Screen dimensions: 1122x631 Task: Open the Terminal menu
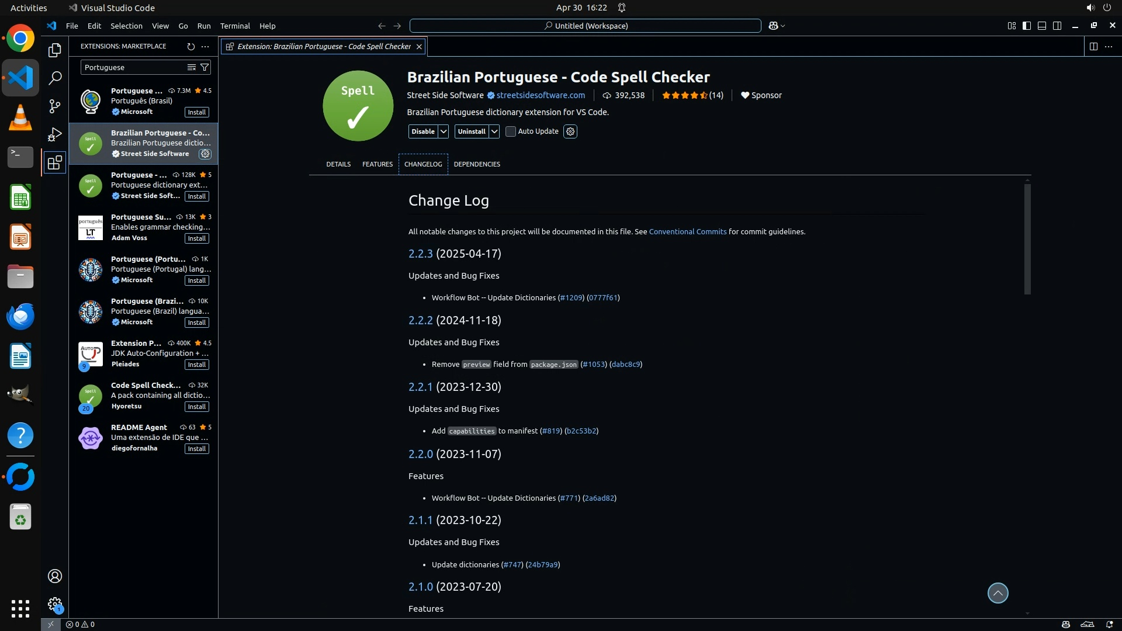pyautogui.click(x=235, y=26)
